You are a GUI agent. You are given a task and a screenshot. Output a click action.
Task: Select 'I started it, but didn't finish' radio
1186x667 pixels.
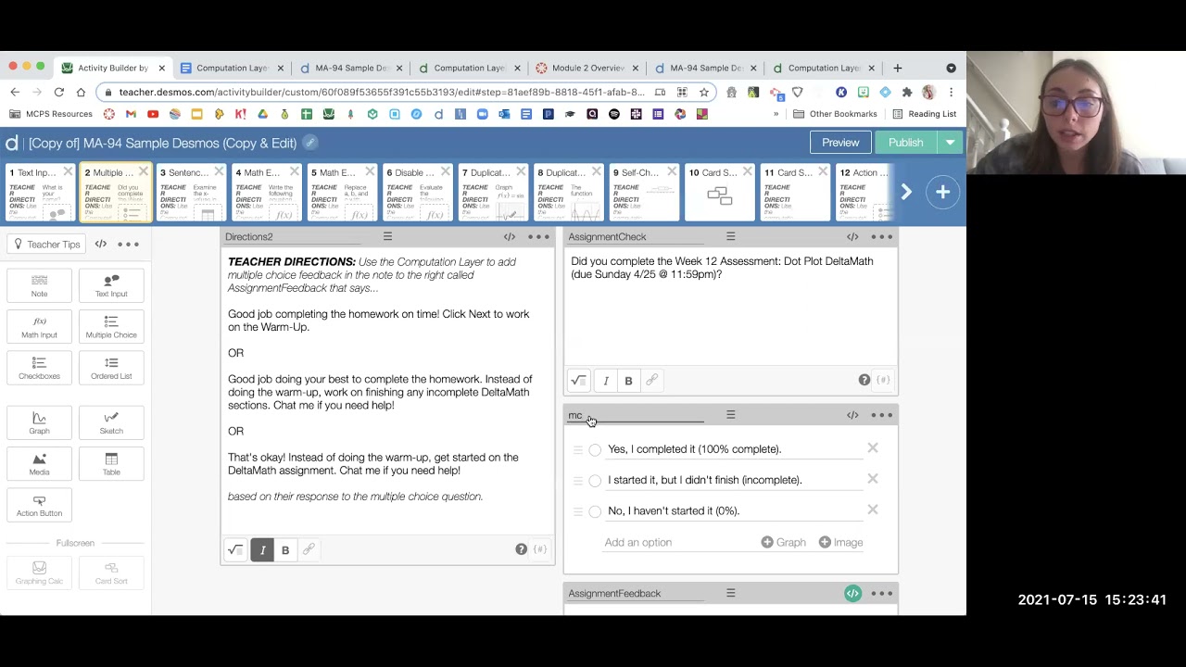point(595,481)
